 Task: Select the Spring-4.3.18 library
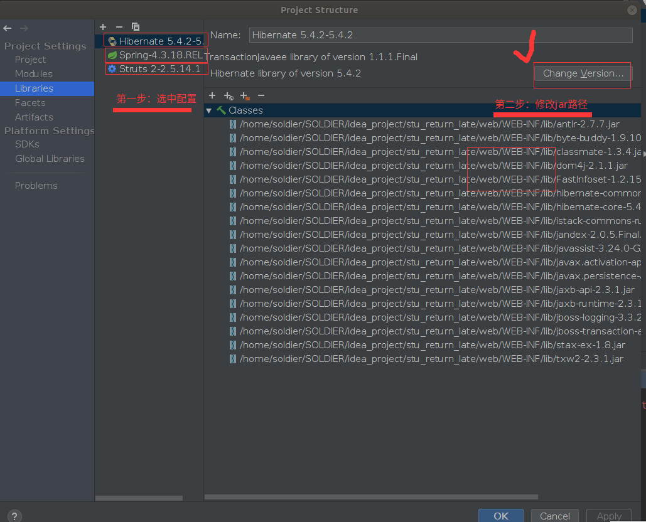(149, 55)
